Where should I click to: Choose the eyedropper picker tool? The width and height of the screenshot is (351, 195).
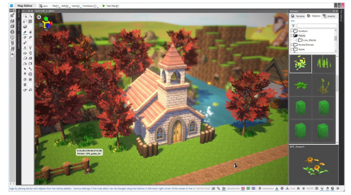[x=30, y=37]
